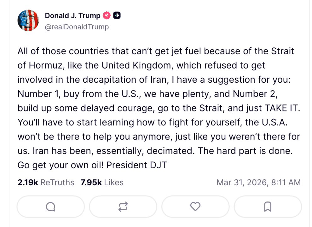Open the profile avatar picture

point(28,20)
